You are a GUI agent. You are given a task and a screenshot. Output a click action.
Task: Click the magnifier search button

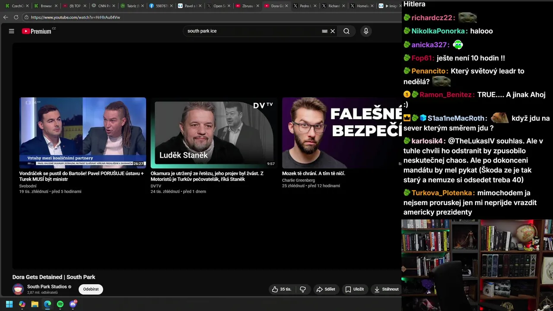click(346, 31)
